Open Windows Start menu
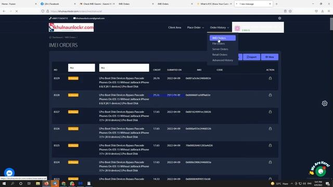This screenshot has width=333, height=187. tap(4, 183)
